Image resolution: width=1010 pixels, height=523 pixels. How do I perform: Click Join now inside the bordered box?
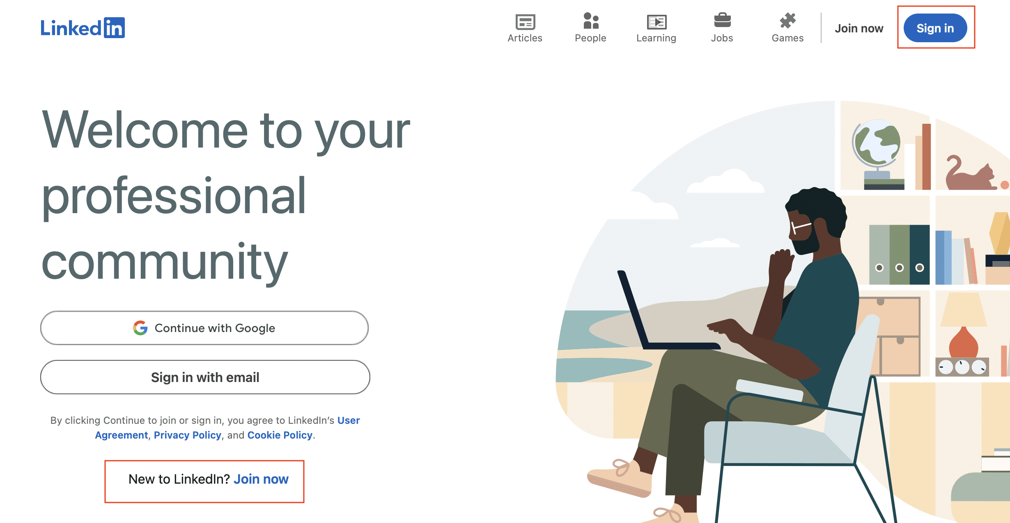coord(261,478)
